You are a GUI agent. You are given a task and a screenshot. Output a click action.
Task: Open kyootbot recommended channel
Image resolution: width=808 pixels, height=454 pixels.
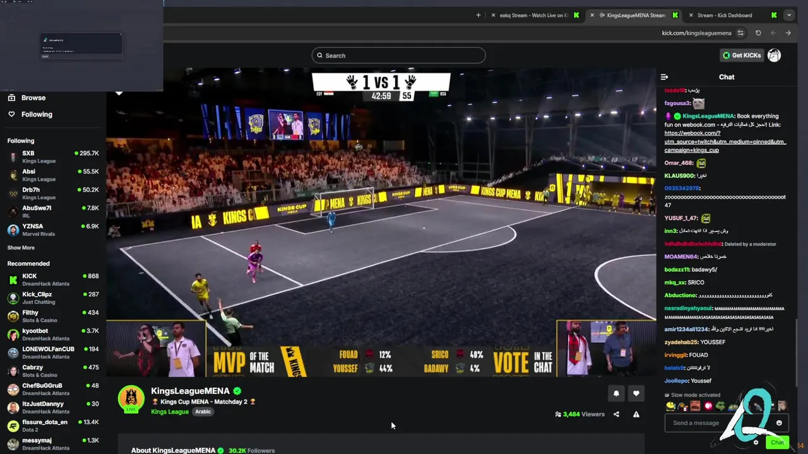coord(53,335)
